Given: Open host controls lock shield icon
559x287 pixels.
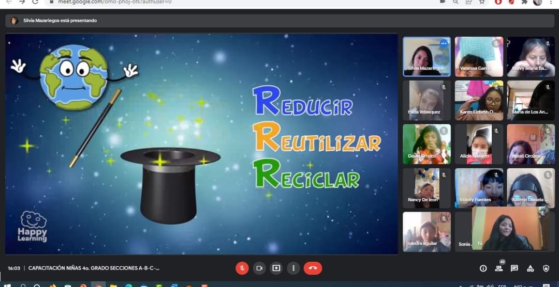Looking at the screenshot, I should (x=546, y=268).
